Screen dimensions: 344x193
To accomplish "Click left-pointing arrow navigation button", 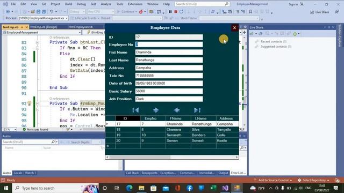I will click(x=177, y=110).
